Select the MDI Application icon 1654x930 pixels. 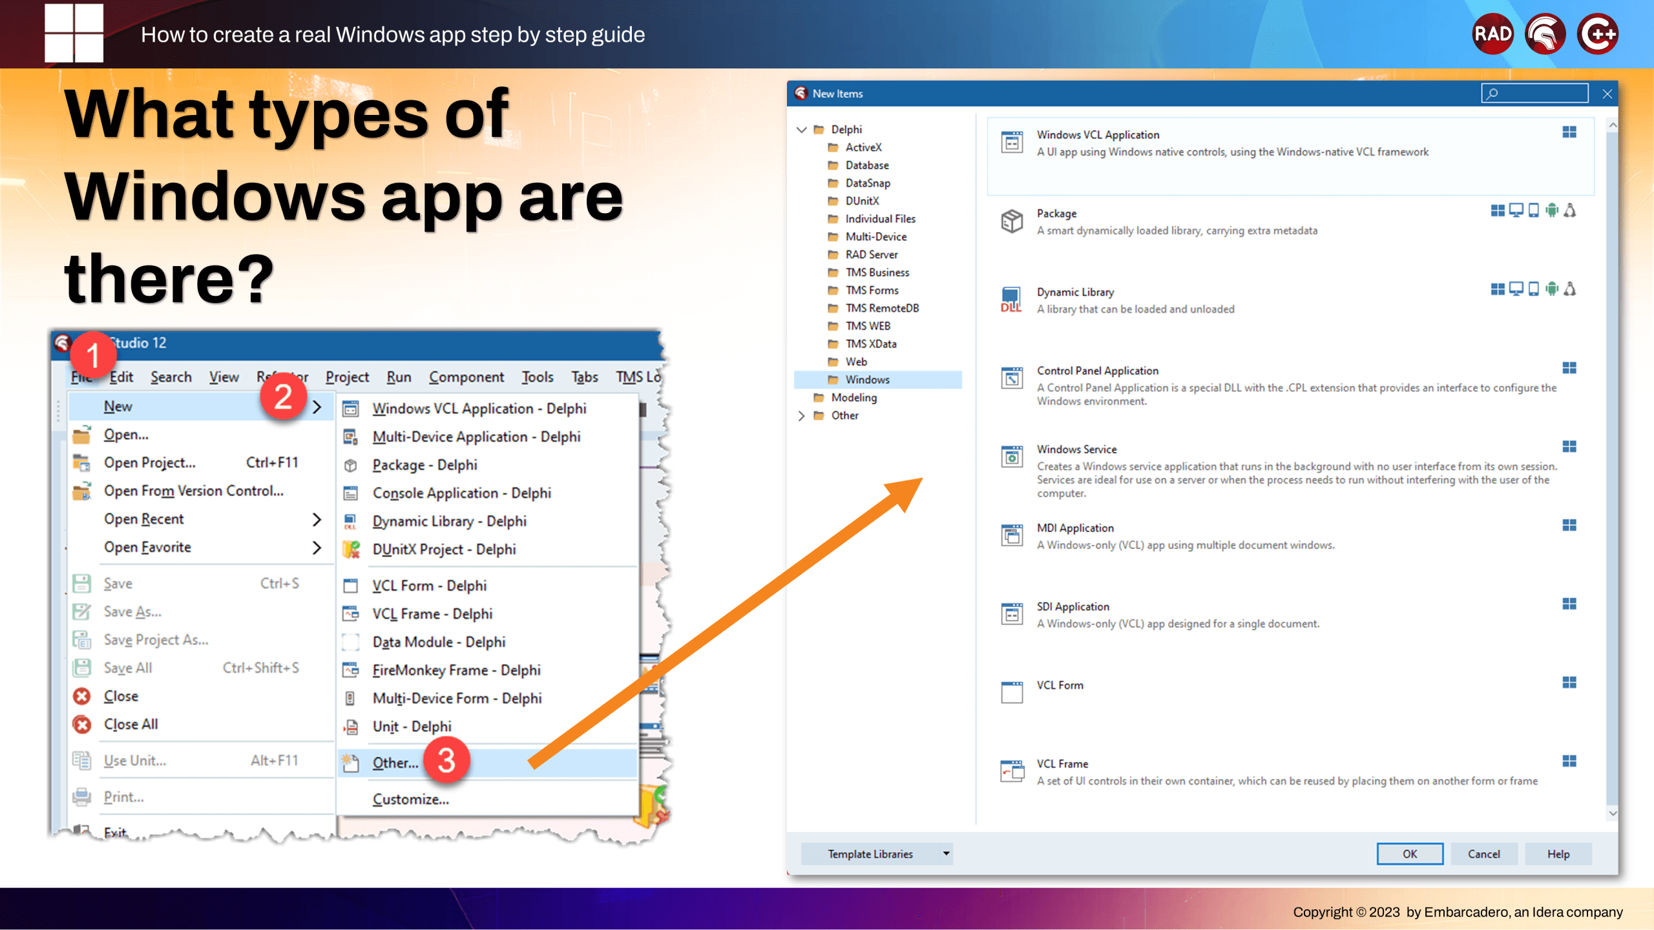click(x=1012, y=535)
